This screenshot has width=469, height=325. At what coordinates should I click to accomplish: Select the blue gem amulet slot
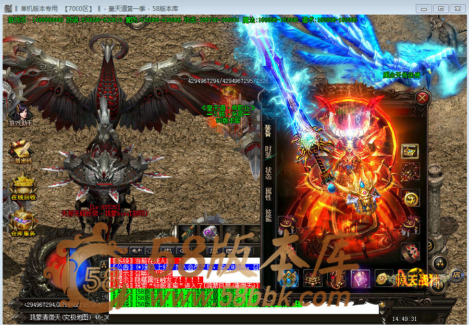[x=288, y=278]
